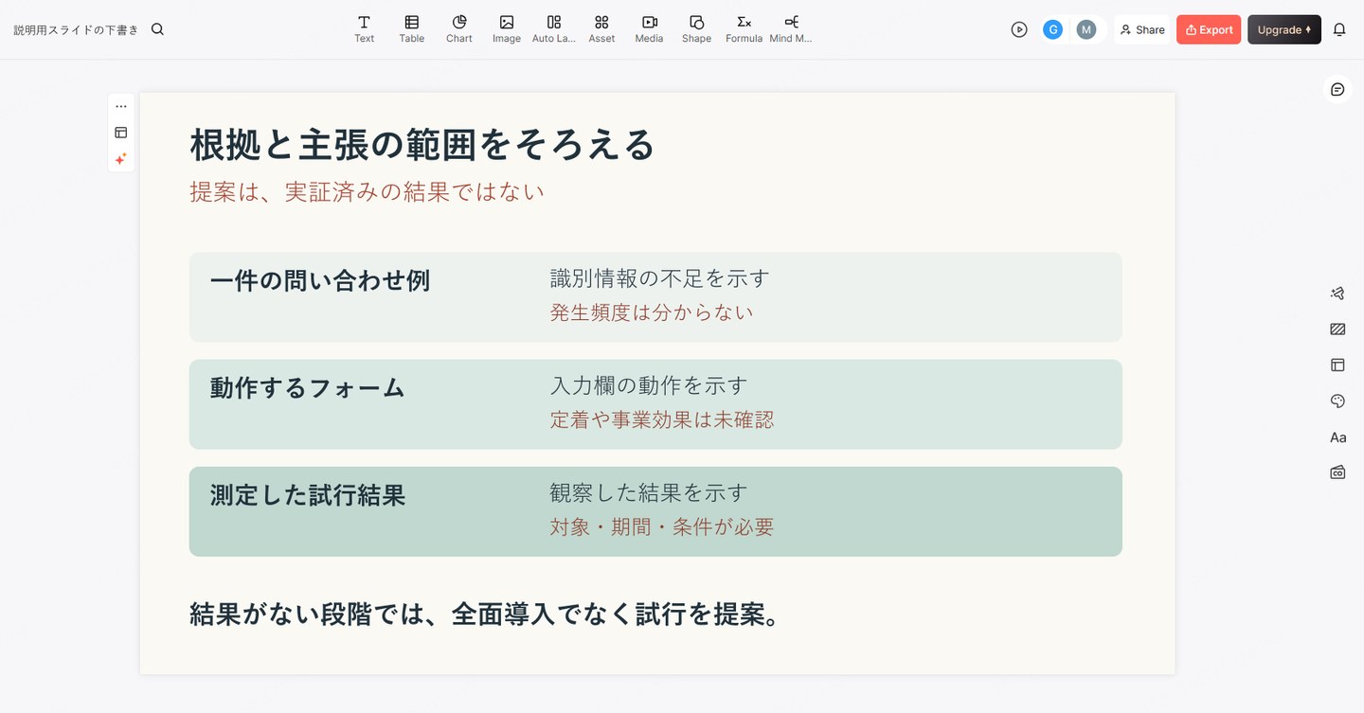The width and height of the screenshot is (1364, 713).
Task: Click the search magnifier icon
Action: 157,29
